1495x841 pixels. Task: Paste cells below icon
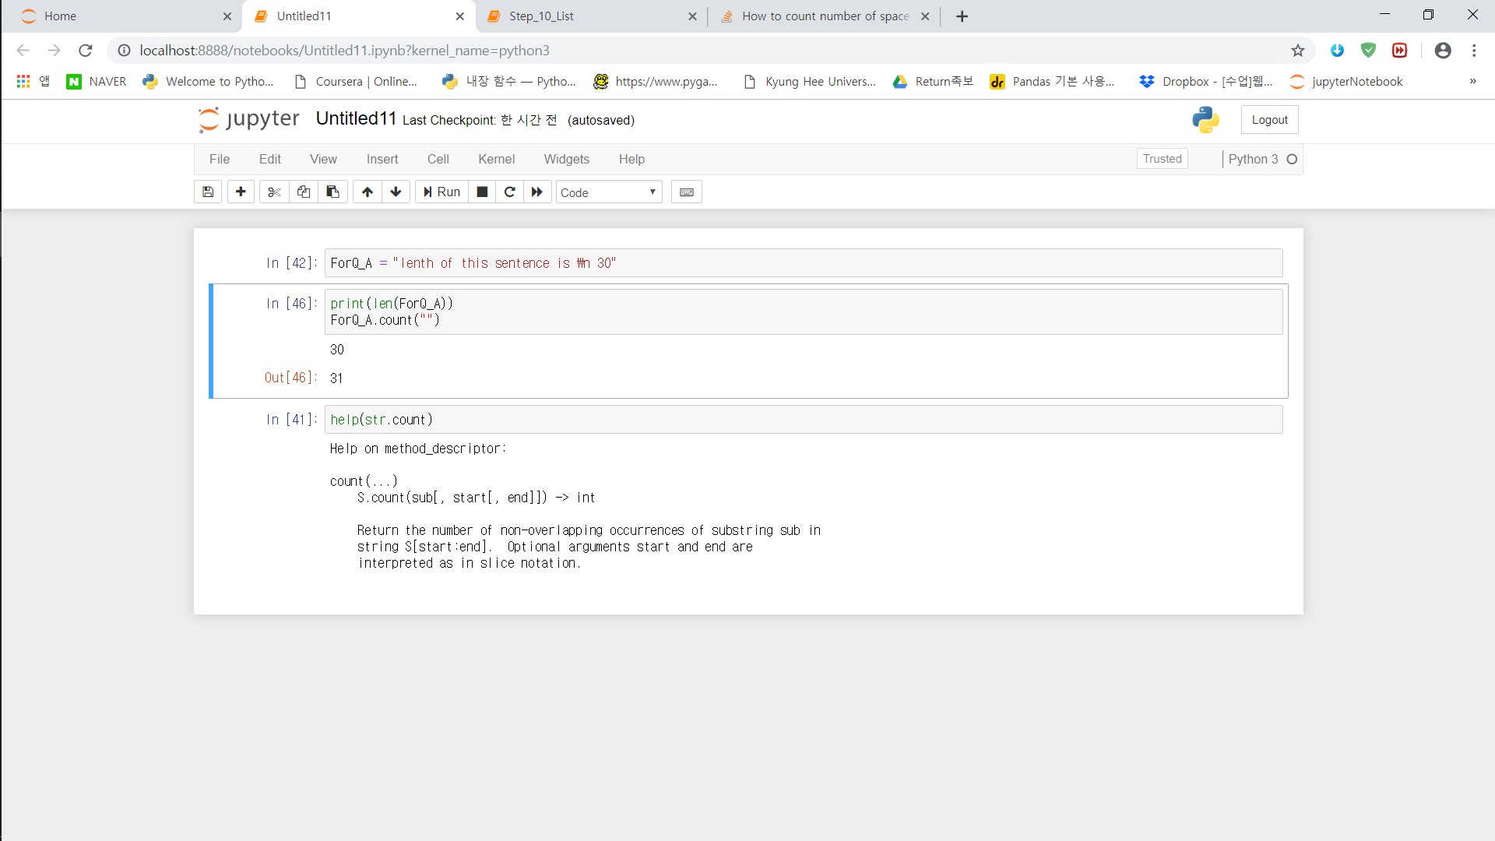point(332,192)
